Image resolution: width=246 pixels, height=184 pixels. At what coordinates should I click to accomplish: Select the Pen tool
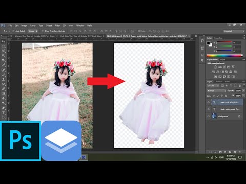coord(4,108)
